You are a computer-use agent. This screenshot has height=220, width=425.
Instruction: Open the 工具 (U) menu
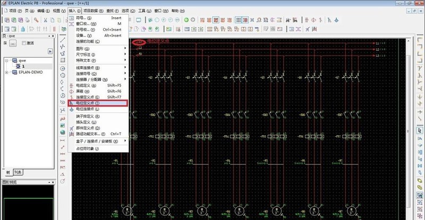click(x=144, y=11)
